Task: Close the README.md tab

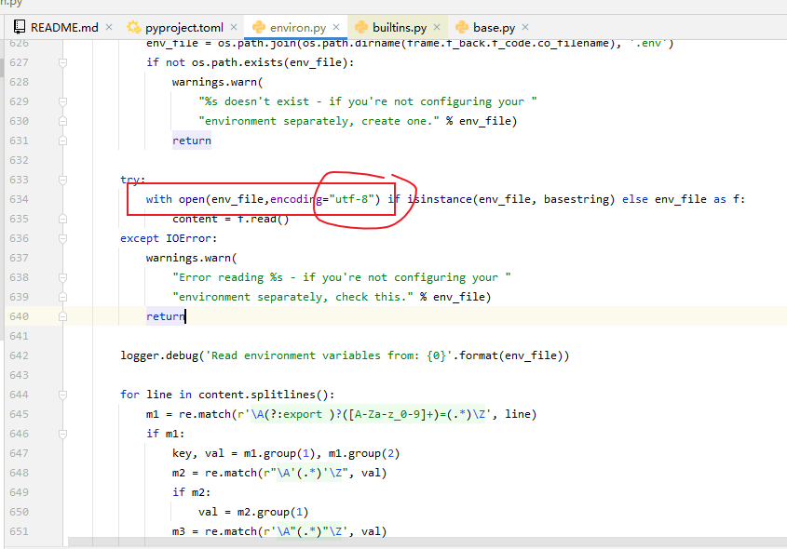Action: (109, 27)
